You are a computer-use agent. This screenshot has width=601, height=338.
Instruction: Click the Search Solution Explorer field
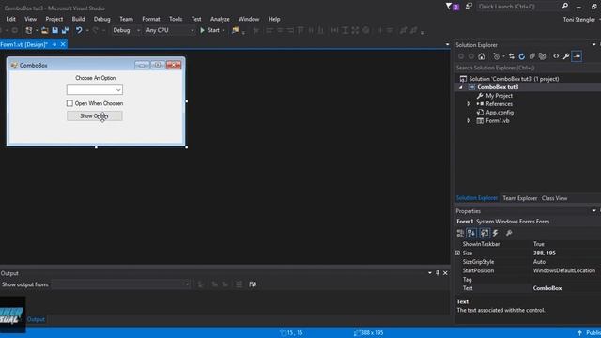point(527,68)
